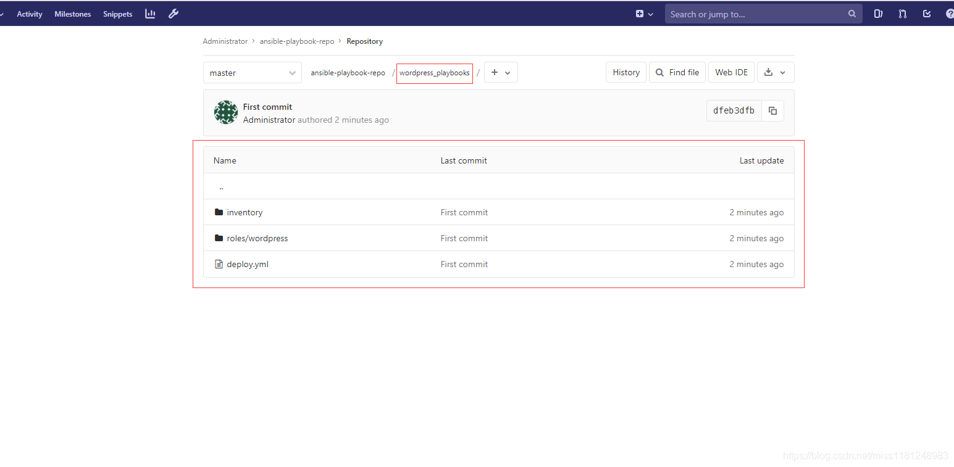Open First commit link in roles/wordpress row

coord(464,238)
